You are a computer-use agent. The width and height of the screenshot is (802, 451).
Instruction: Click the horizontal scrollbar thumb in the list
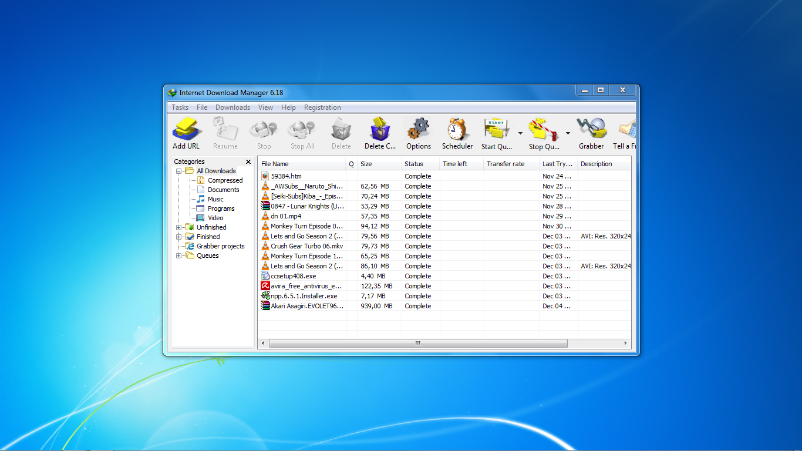[x=417, y=343]
